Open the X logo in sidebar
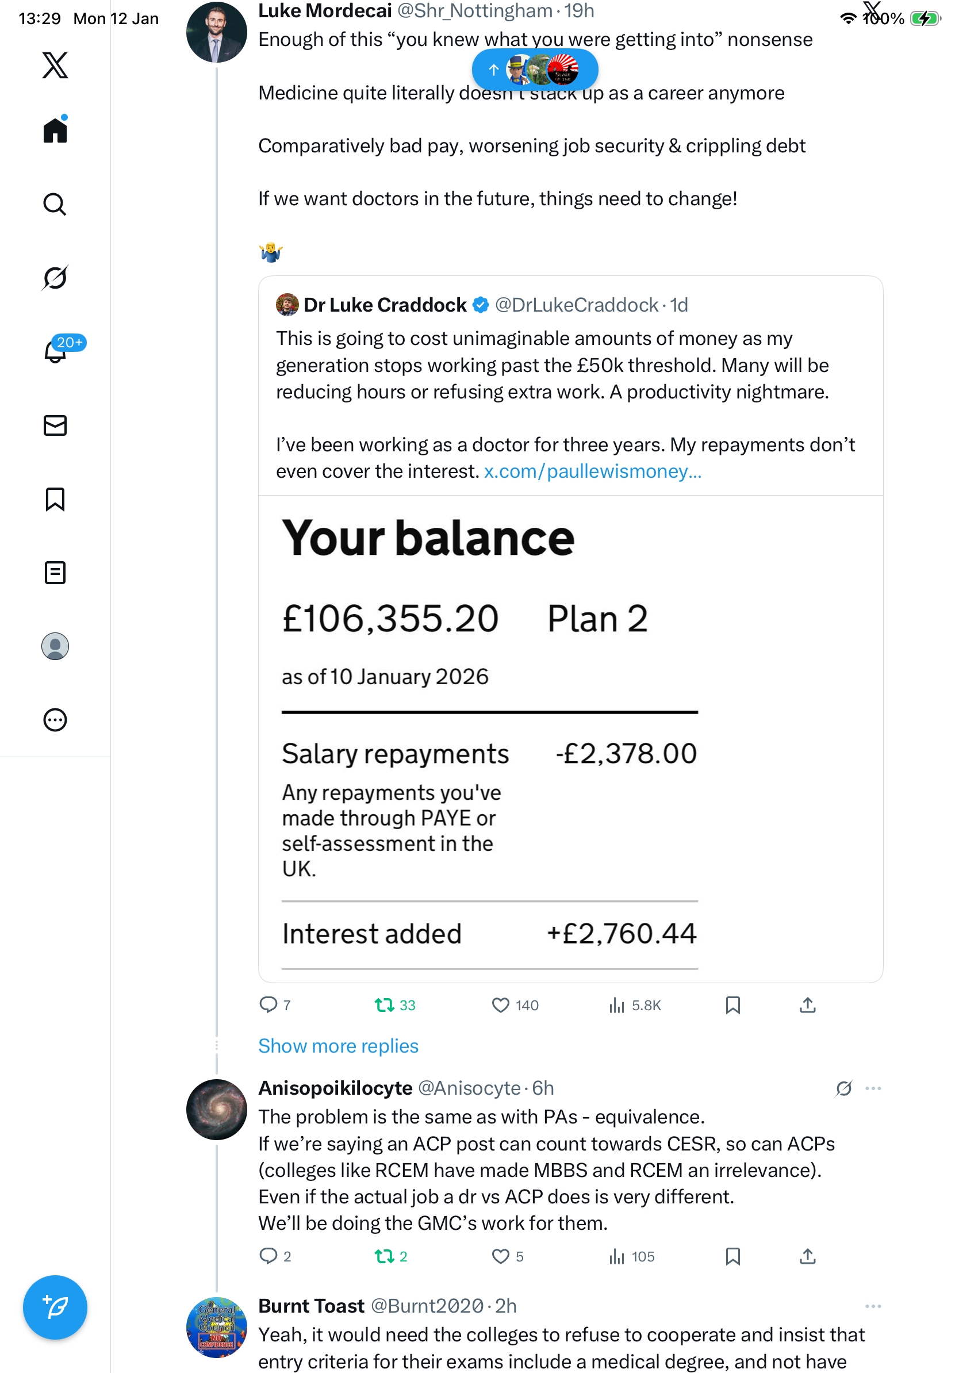This screenshot has height=1373, width=959. 55,65
